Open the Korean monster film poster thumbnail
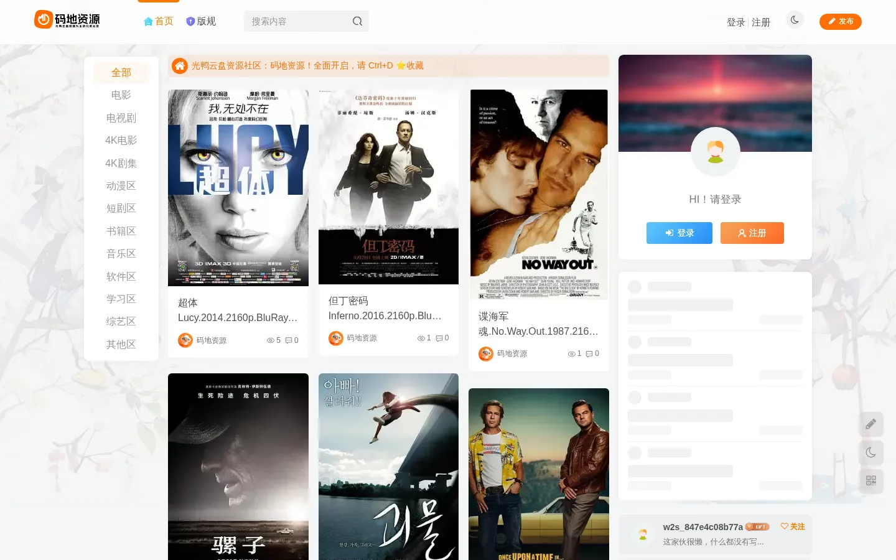 click(x=388, y=467)
